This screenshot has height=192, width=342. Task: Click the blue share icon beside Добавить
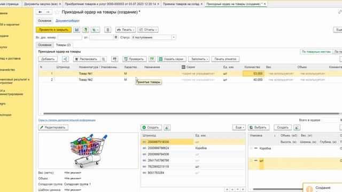pyautogui.click(x=65, y=59)
